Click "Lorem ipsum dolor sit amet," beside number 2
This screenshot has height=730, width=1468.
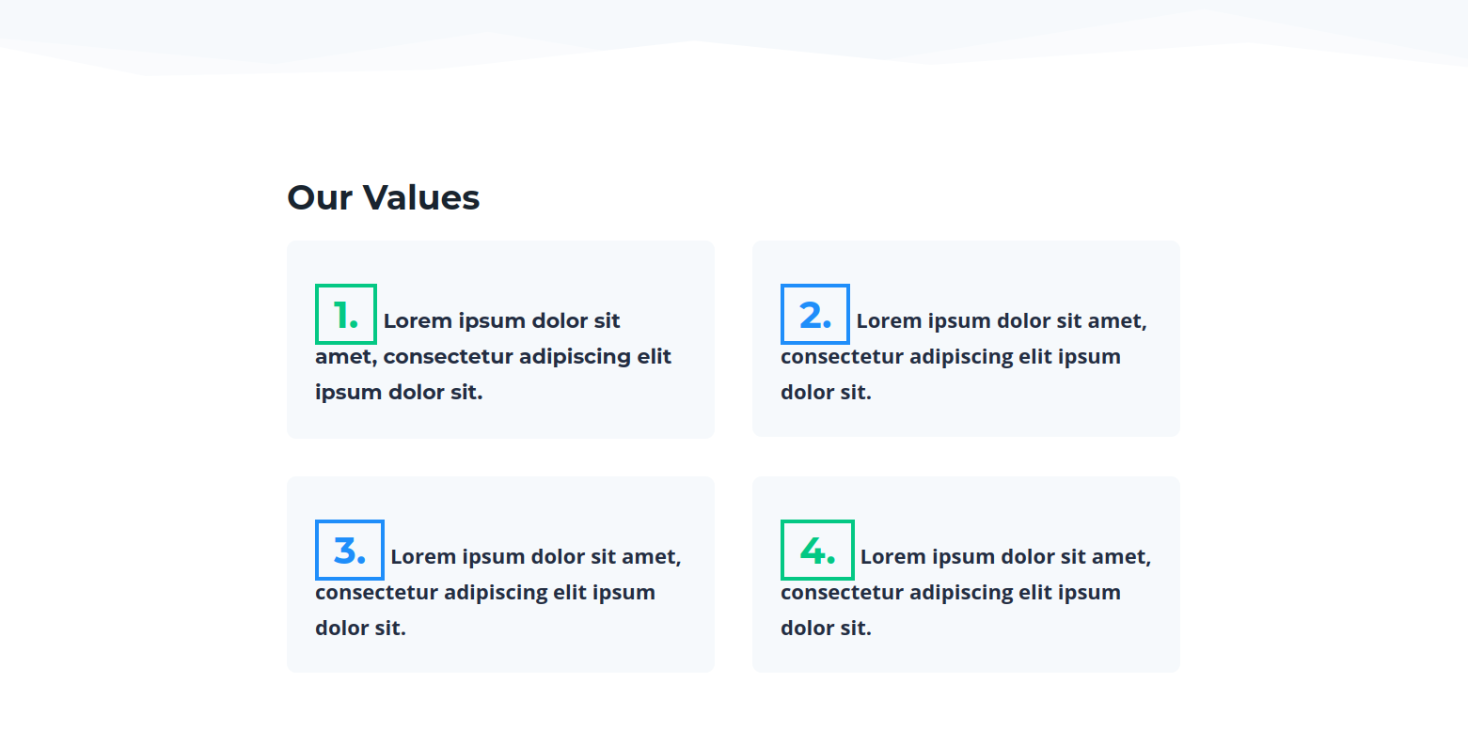click(1002, 321)
